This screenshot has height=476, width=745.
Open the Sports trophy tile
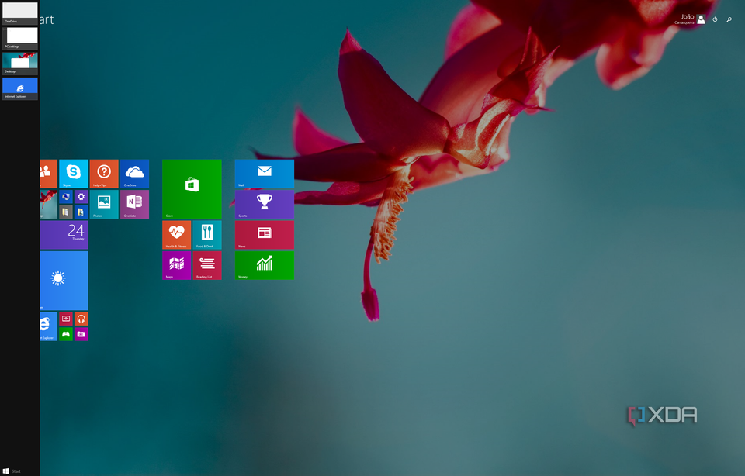[264, 204]
